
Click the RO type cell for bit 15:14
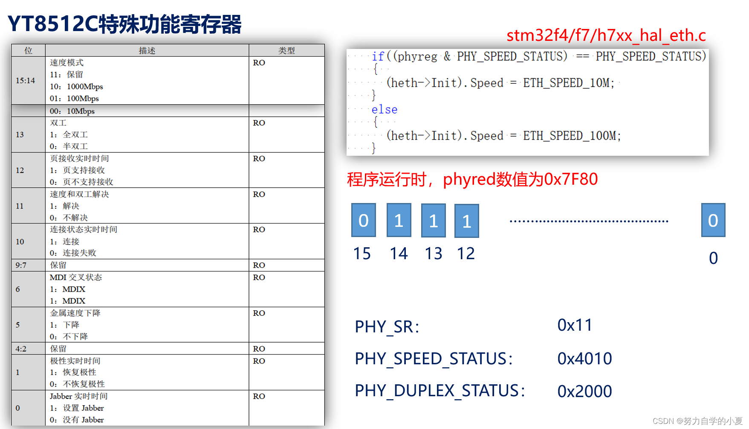(x=258, y=63)
